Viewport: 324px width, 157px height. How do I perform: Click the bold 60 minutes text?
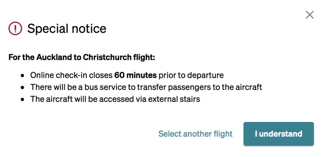(x=136, y=75)
